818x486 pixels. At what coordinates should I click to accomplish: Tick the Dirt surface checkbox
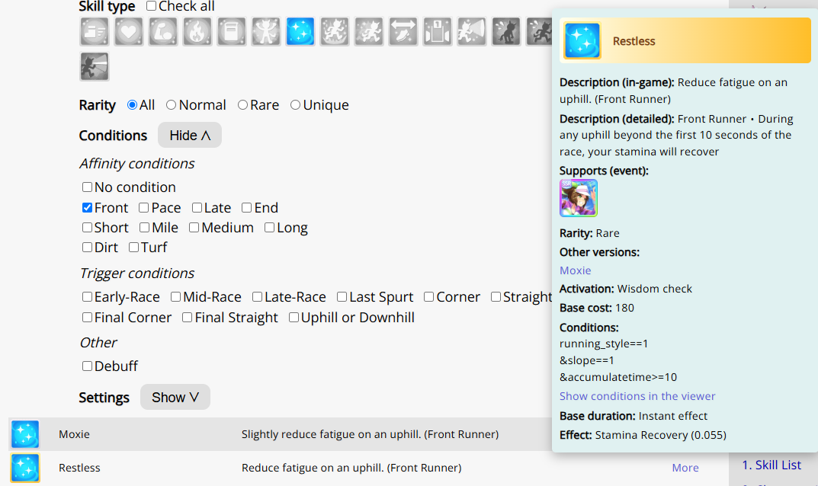87,247
